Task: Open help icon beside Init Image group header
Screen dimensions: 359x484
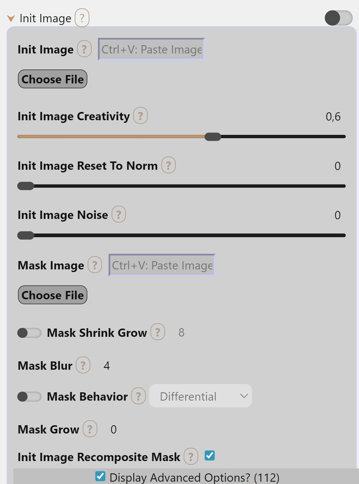Action: (82, 18)
